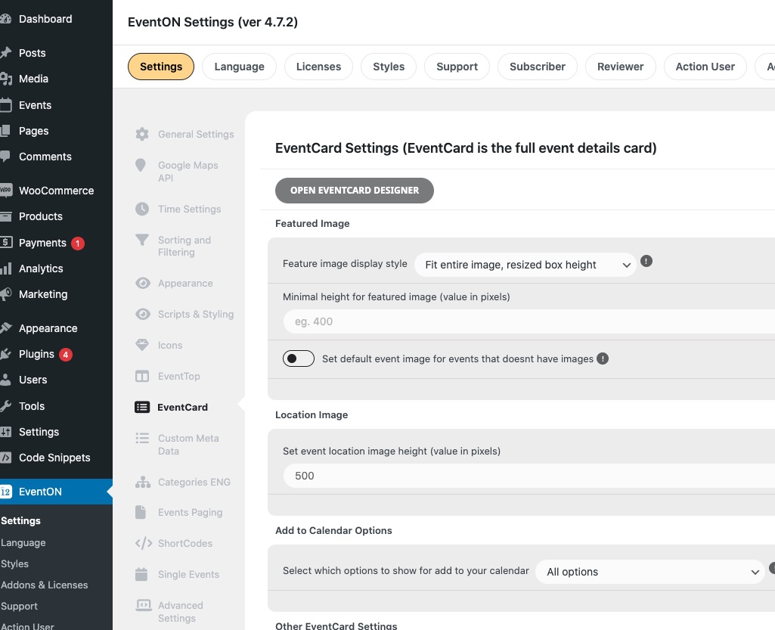Image resolution: width=775 pixels, height=630 pixels.
Task: Click info icon beside feature image display style
Action: [x=646, y=261]
